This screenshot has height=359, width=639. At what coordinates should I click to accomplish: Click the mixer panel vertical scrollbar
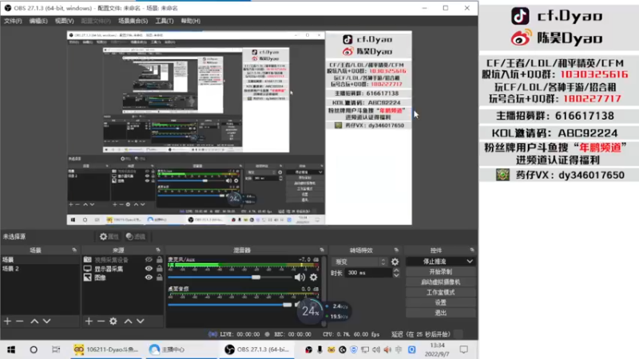pyautogui.click(x=324, y=291)
